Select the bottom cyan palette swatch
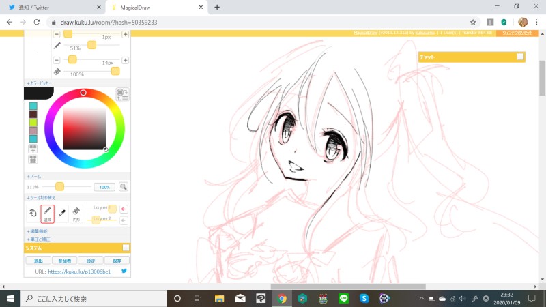The image size is (546, 307). (33, 139)
